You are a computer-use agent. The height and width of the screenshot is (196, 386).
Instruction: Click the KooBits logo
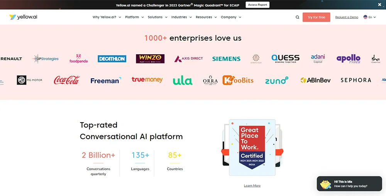(238, 80)
